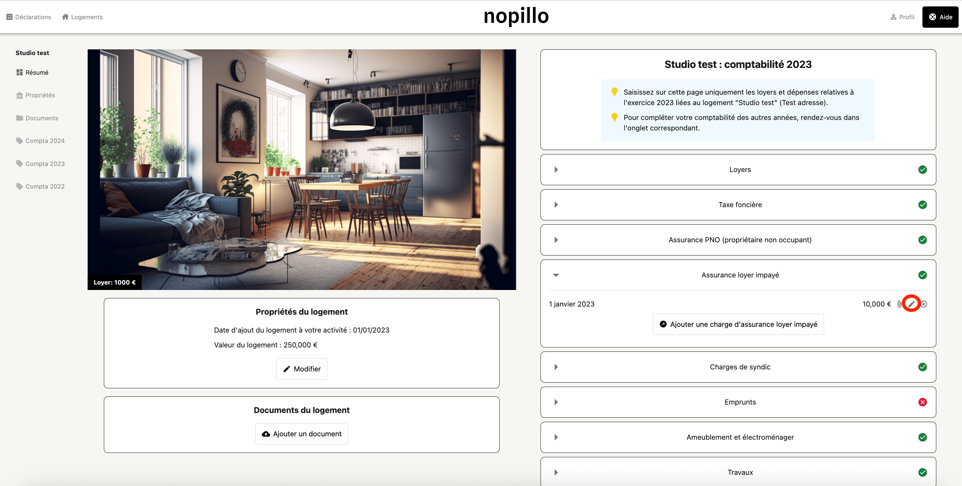Screen dimensions: 962x486
Task: Click the pencil edit icon for 1 janvier 2023 entry
Action: click(911, 304)
